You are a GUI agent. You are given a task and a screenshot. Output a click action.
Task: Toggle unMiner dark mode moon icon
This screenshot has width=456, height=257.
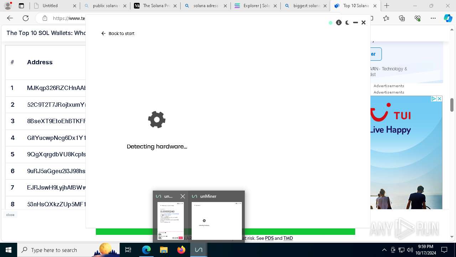(347, 22)
